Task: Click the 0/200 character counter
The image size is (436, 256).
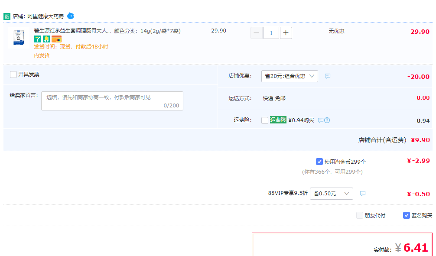Action: point(171,106)
